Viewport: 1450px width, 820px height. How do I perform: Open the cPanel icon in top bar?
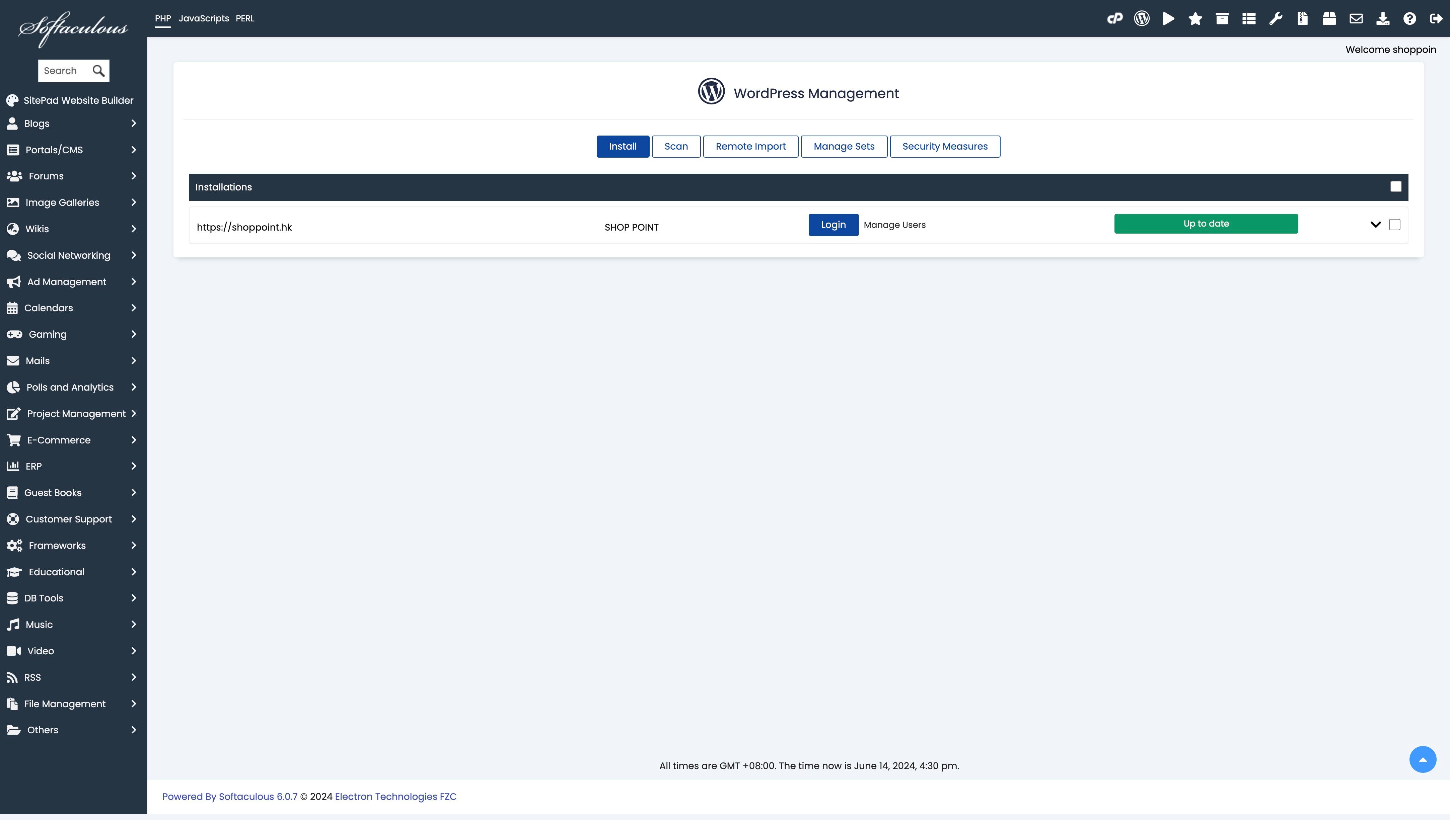pos(1115,19)
